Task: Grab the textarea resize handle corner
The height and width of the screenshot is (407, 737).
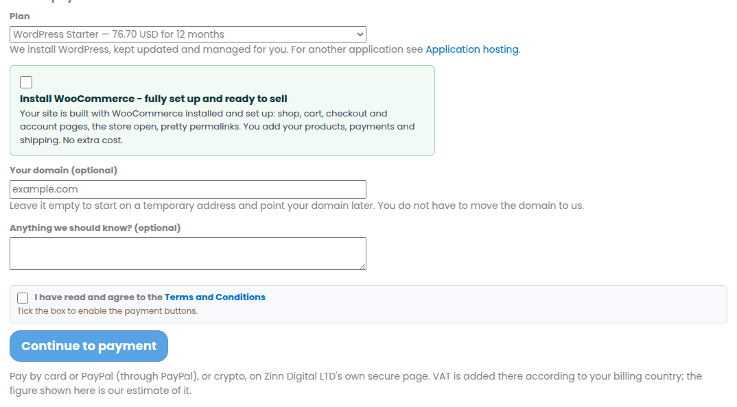Action: coord(362,266)
